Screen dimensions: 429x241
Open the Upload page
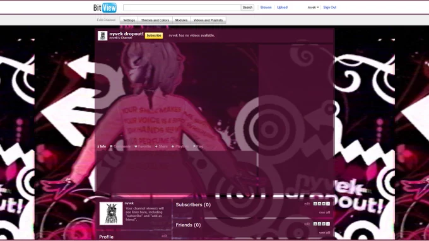[282, 8]
